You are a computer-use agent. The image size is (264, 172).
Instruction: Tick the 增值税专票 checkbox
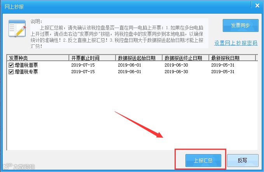pyautogui.click(x=11, y=72)
